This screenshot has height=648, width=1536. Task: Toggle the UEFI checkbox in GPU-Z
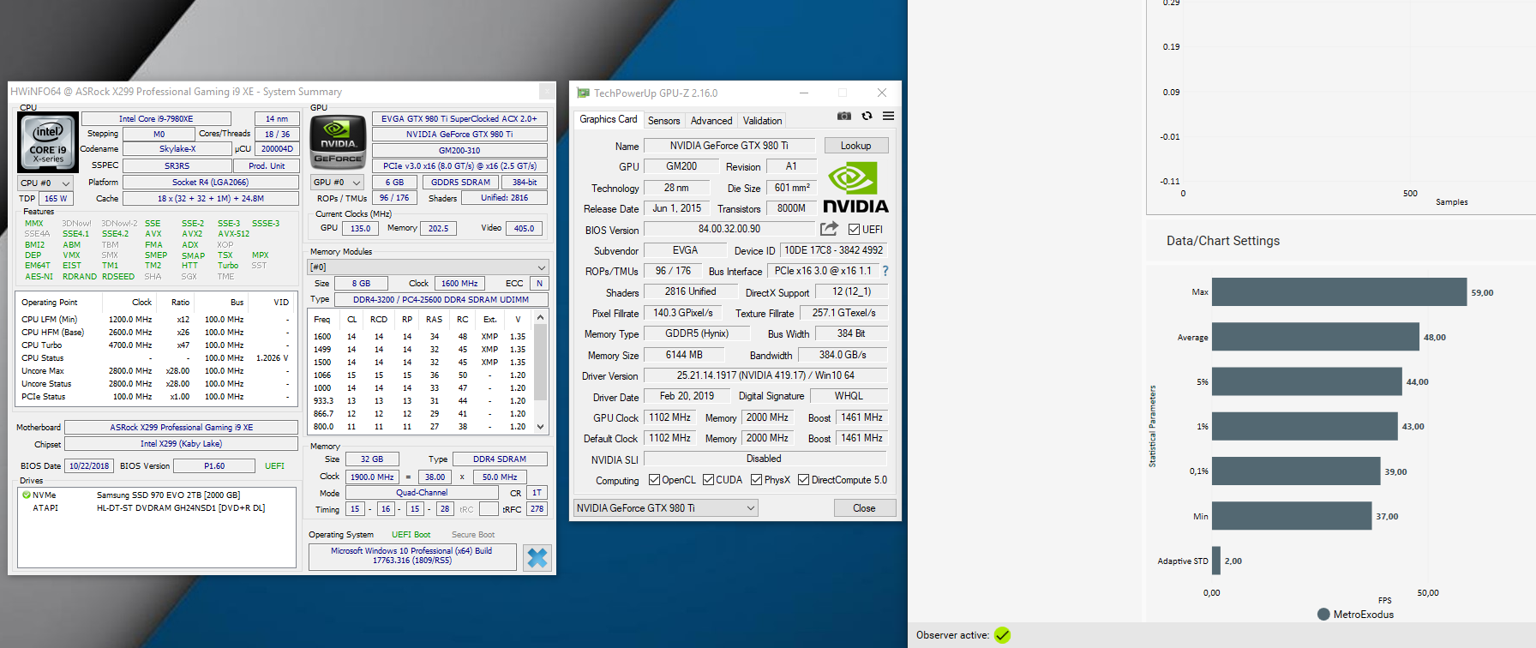854,230
